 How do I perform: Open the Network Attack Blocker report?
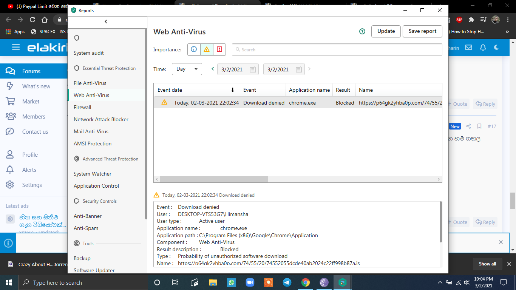[x=101, y=119]
